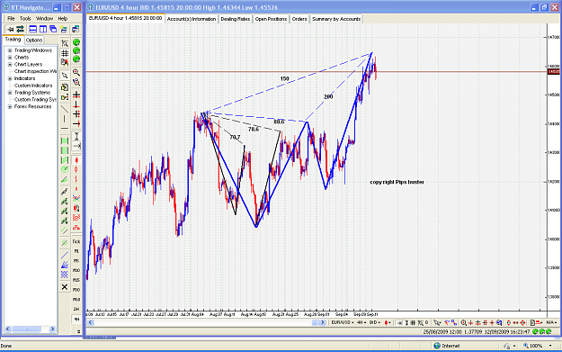Switch to Summary by Accounts tab
The width and height of the screenshot is (562, 352).
336,19
